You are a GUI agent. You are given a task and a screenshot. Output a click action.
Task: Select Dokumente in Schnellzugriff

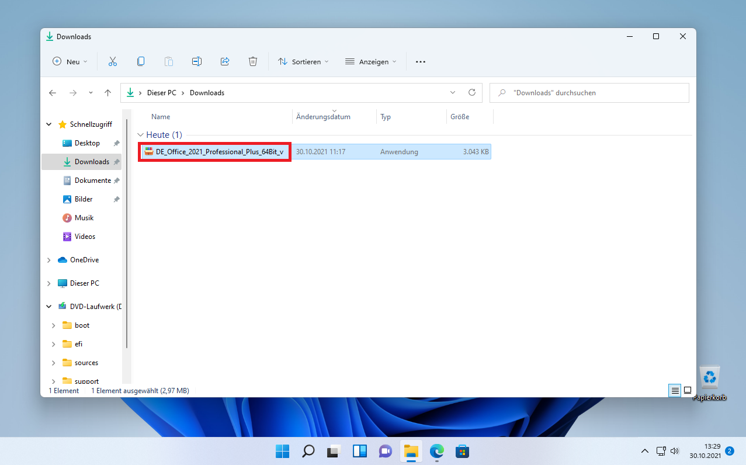coord(92,181)
